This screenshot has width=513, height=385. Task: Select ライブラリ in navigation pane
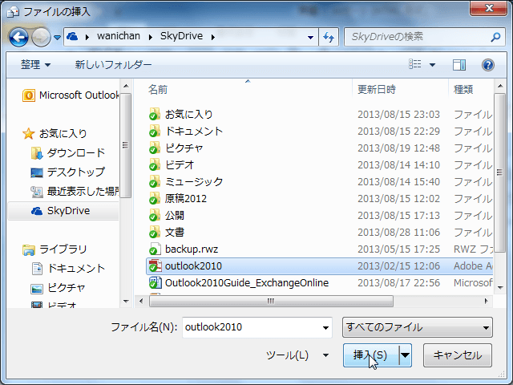tap(55, 249)
